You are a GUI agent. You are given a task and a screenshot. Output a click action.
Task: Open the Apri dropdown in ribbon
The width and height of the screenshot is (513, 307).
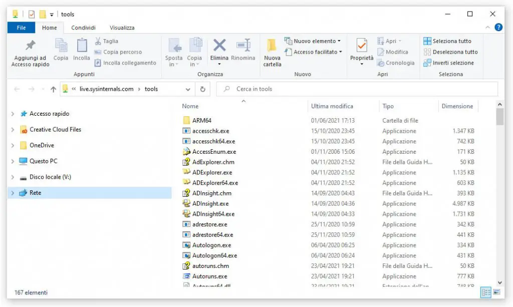point(389,41)
